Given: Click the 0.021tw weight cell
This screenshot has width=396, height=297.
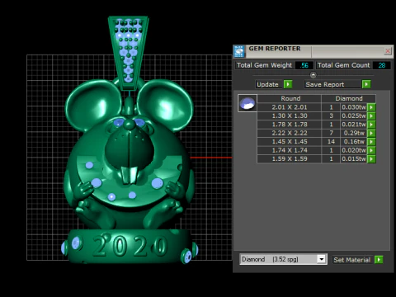Looking at the screenshot, I should [354, 125].
